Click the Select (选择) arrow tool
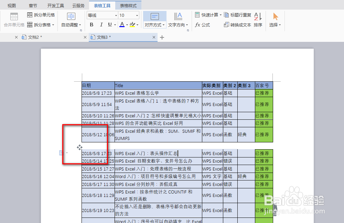This screenshot has height=223, width=344. tap(276, 16)
